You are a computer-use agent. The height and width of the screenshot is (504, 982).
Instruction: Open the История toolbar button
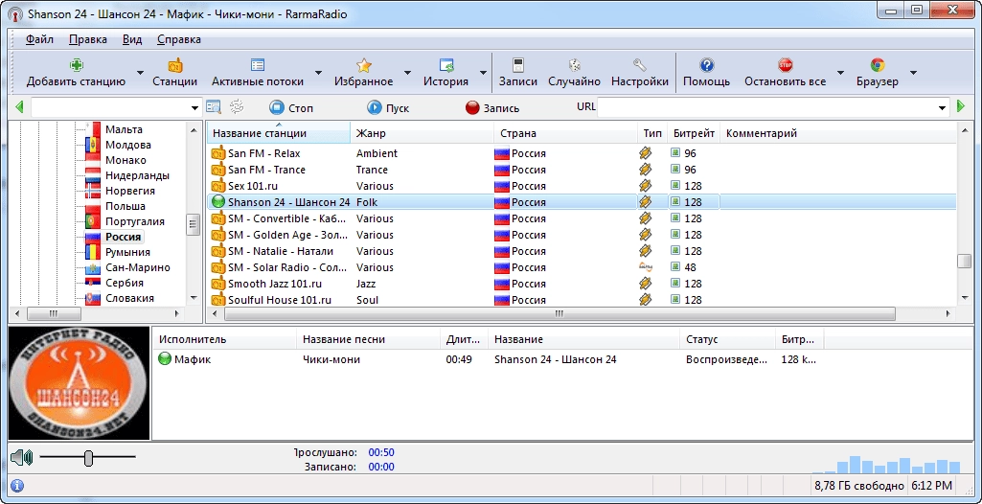pyautogui.click(x=445, y=73)
